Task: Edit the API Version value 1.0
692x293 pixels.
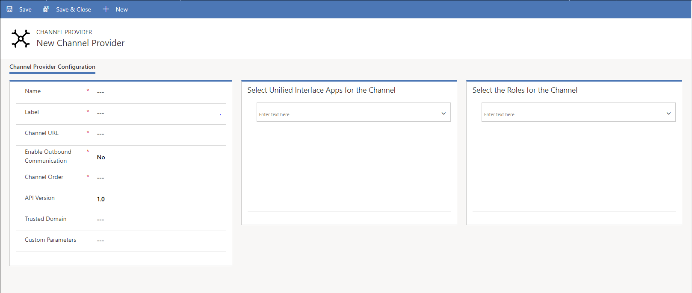Action: [101, 199]
